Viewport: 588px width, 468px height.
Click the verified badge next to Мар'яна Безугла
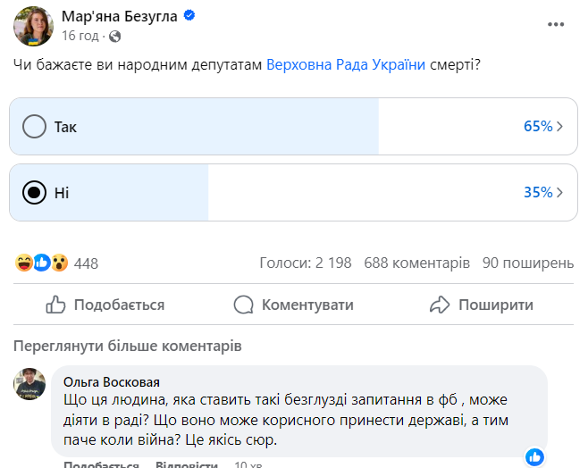[x=189, y=16]
